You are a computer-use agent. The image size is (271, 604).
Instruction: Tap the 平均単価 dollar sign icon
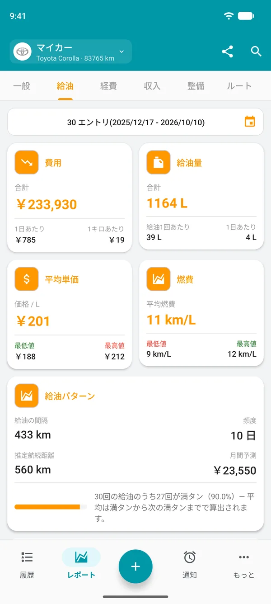[x=26, y=279]
